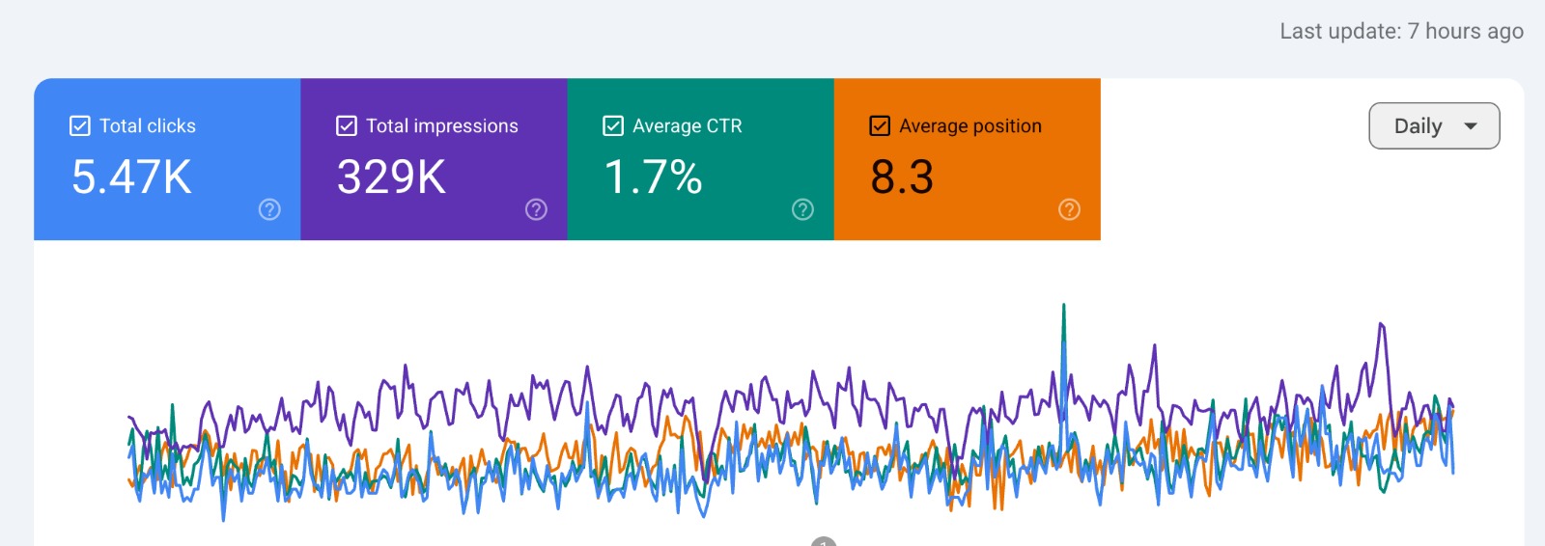The height and width of the screenshot is (546, 1545).
Task: Uncheck the Average position checkbox
Action: click(880, 126)
